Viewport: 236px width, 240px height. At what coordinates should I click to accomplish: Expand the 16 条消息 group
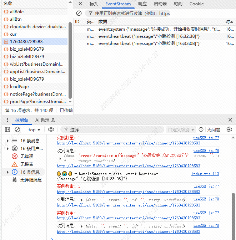[8, 141]
